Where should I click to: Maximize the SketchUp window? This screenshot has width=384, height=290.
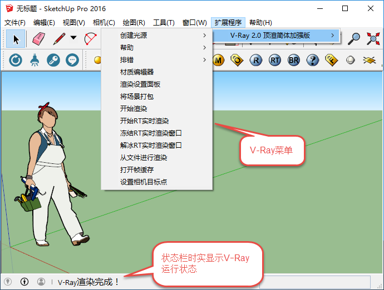pyautogui.click(x=345, y=8)
